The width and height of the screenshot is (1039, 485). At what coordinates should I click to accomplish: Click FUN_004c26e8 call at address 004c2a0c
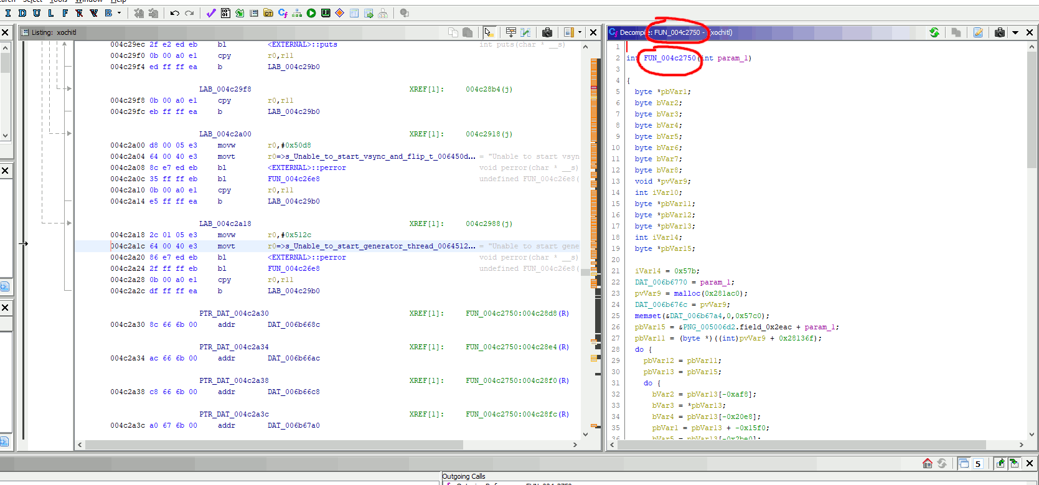click(x=294, y=179)
